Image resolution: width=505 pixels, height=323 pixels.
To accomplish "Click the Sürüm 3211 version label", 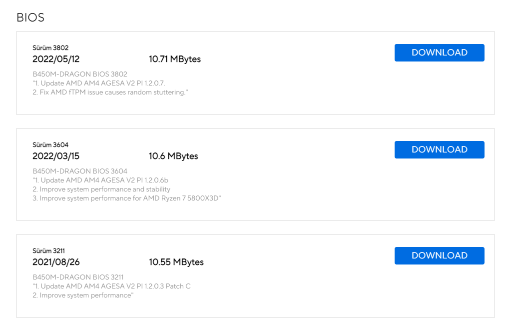I will click(49, 251).
